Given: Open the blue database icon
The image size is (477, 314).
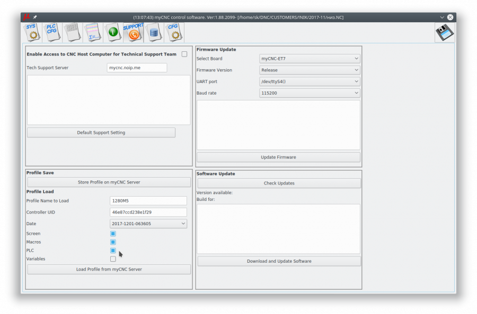Looking at the screenshot, I should (x=154, y=32).
